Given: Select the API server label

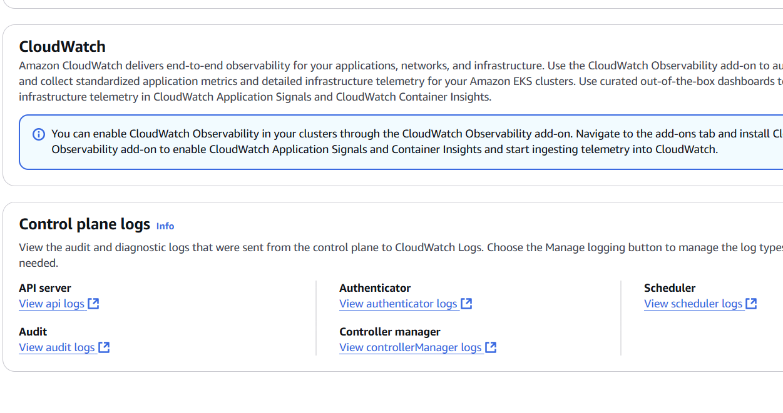Looking at the screenshot, I should tap(45, 288).
